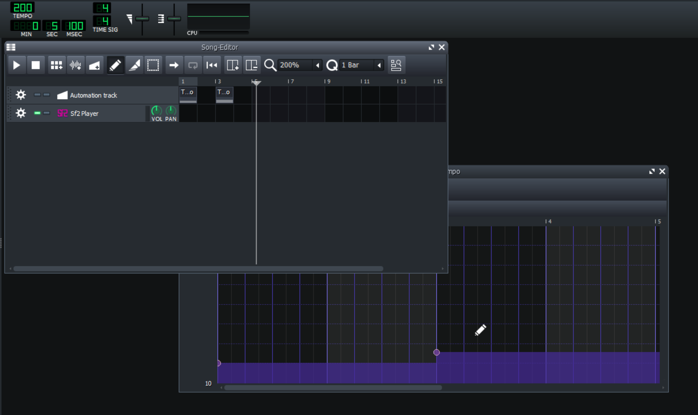The width and height of the screenshot is (698, 415).
Task: Mute the Sf2 Player track
Action: (x=37, y=113)
